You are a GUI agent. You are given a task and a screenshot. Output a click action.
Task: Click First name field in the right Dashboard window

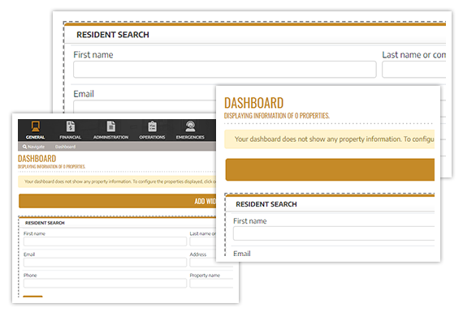click(x=334, y=233)
